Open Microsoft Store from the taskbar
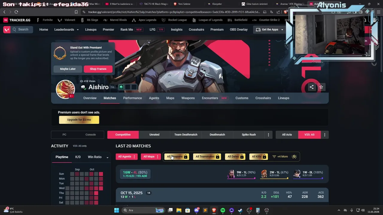The image size is (383, 215). (x=188, y=210)
